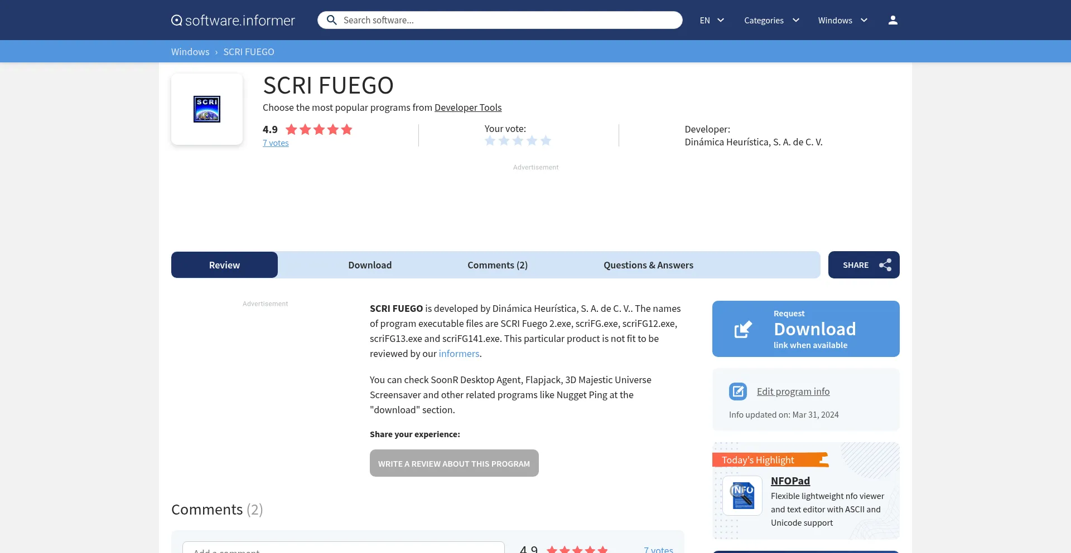
Task: Expand the Windows platform dropdown
Action: click(842, 20)
